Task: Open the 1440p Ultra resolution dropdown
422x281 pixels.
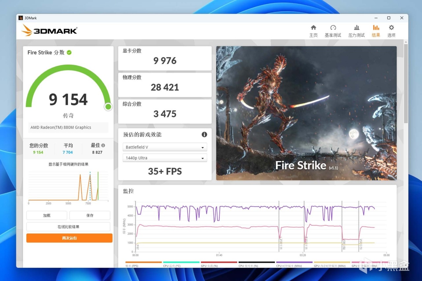Action: 165,158
